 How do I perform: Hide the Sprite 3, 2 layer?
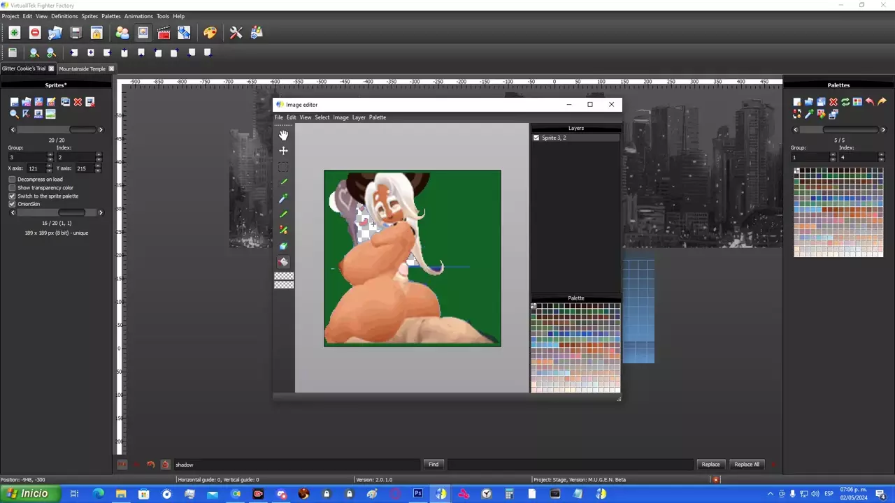coord(536,138)
